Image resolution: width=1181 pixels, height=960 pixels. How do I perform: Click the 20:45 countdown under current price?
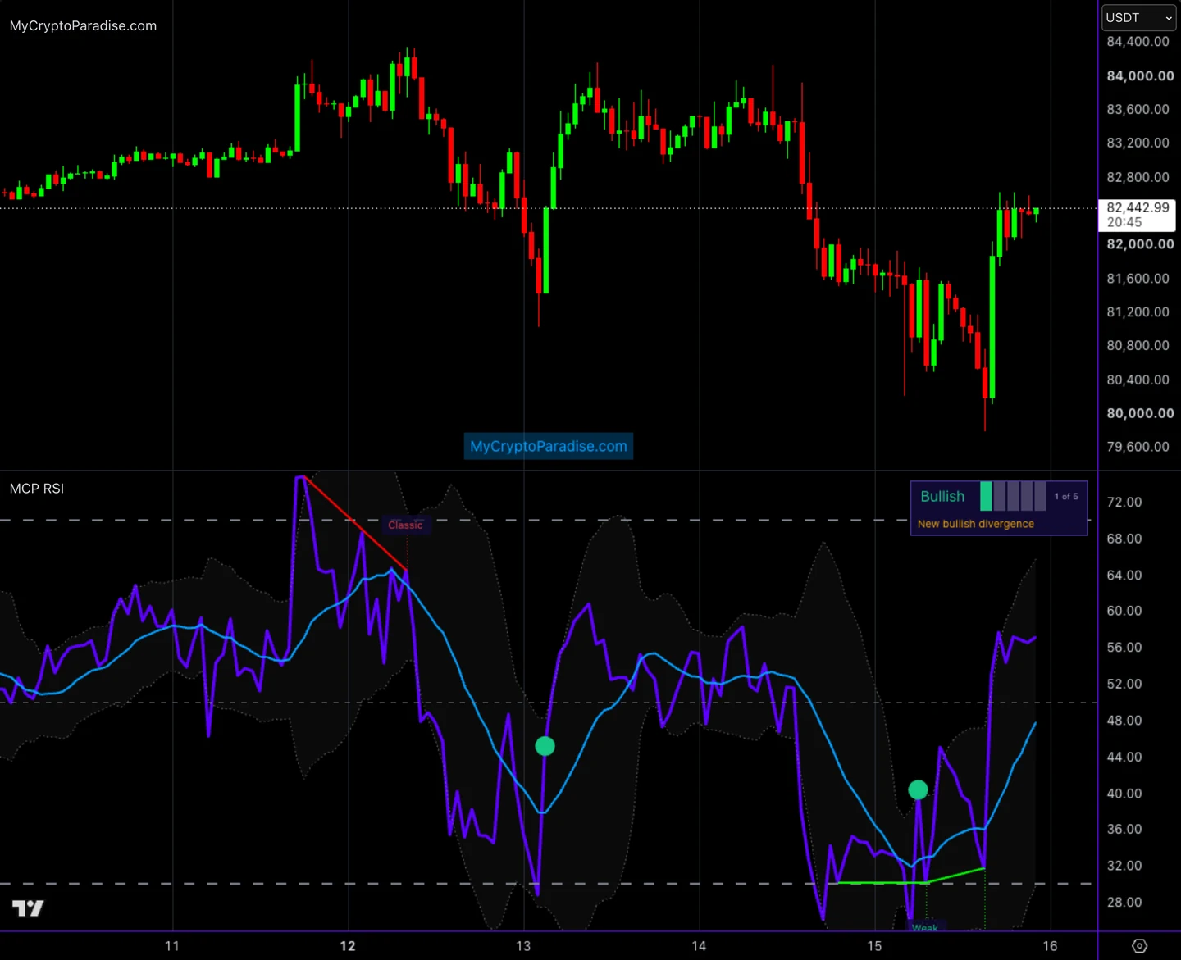(1124, 222)
